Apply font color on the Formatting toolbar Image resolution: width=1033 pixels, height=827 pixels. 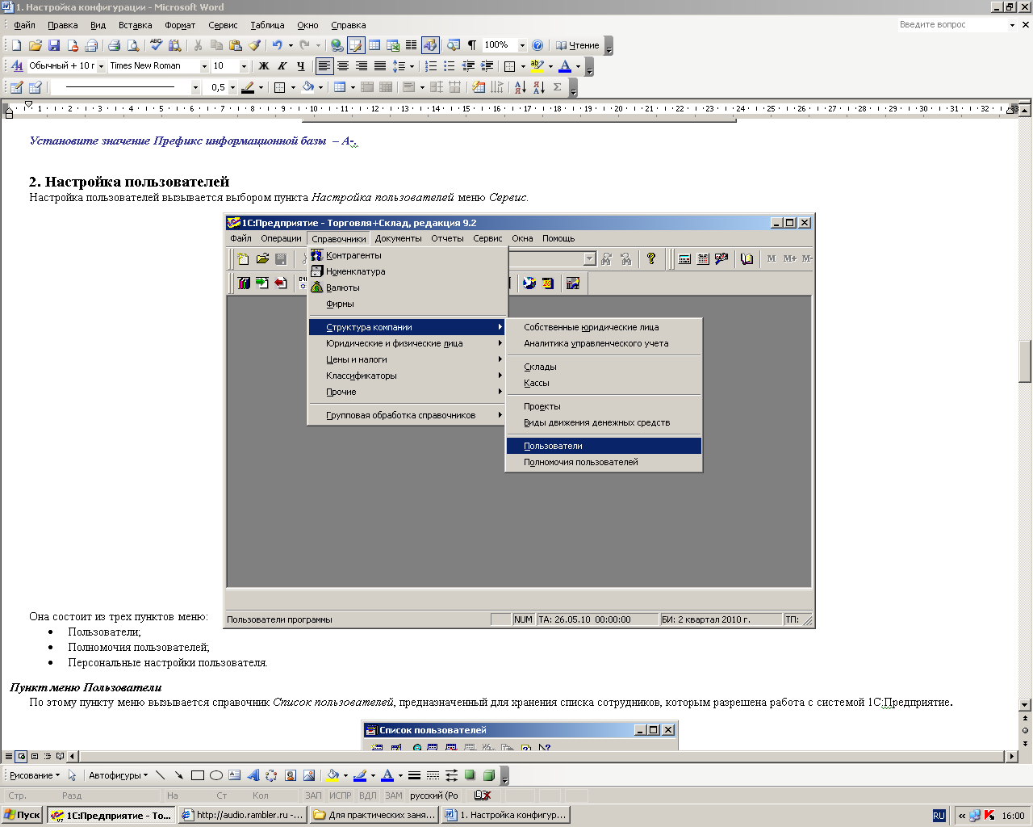pyautogui.click(x=565, y=66)
